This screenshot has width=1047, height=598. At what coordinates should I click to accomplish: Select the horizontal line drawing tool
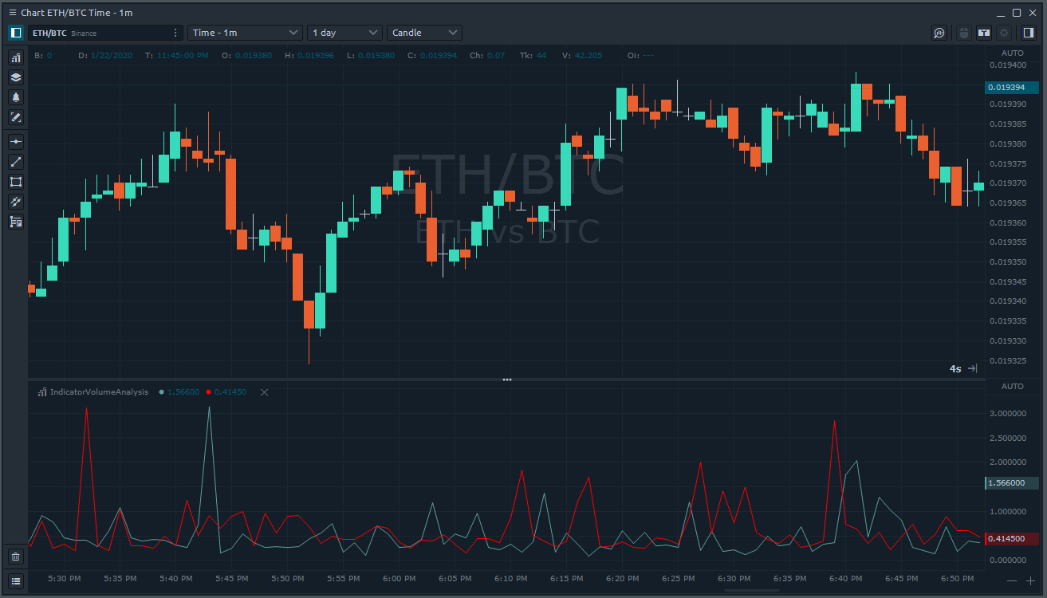coord(15,142)
